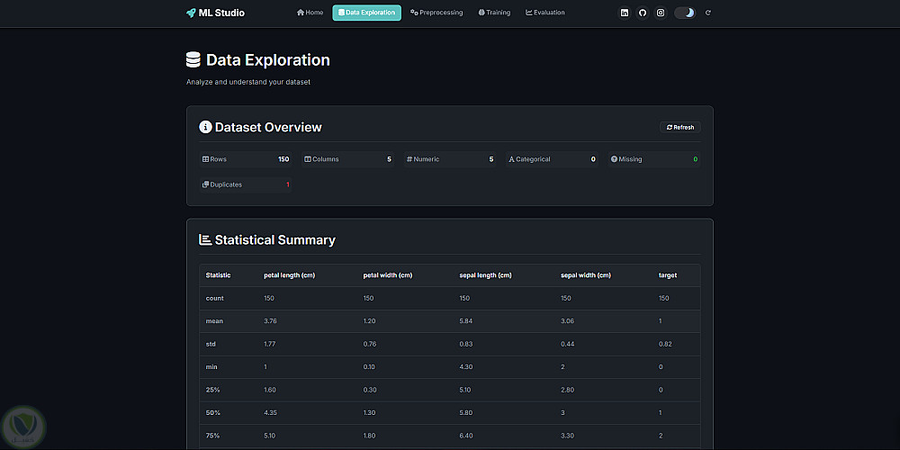Image resolution: width=900 pixels, height=450 pixels.
Task: Click the Duplicates stat card
Action: tap(246, 184)
